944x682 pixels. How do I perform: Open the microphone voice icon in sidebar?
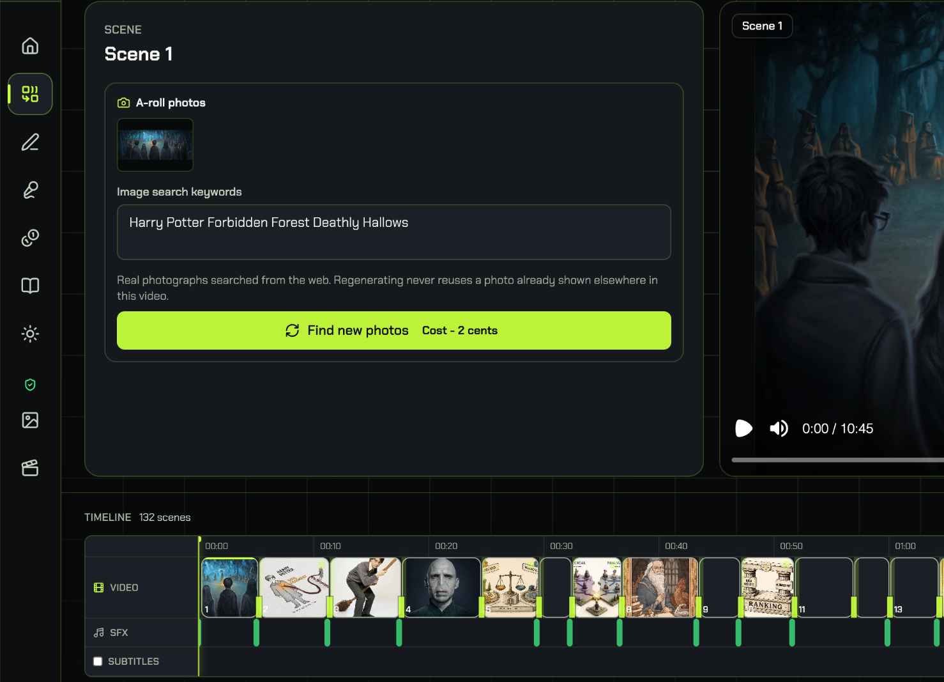coord(30,190)
